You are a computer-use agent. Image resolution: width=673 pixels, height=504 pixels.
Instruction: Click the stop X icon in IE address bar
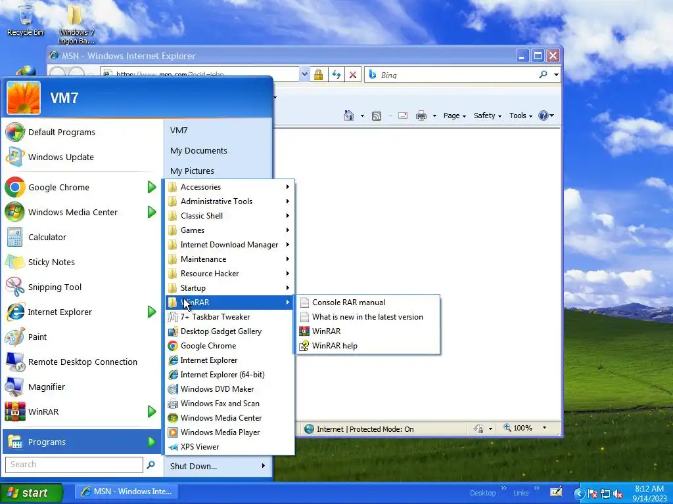coord(353,75)
